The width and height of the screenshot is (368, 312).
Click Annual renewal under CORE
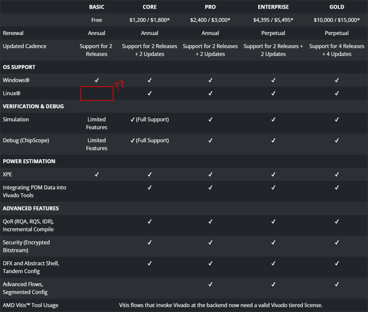[x=149, y=33]
